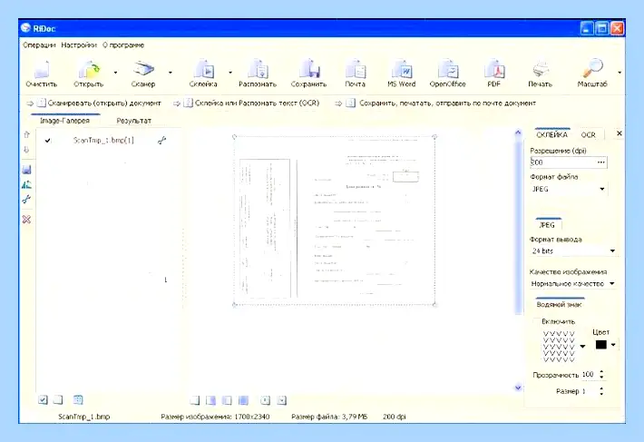The height and width of the screenshot is (442, 644).
Task: Click the mirror/flip image icon in sidebar
Action: pyautogui.click(x=26, y=184)
